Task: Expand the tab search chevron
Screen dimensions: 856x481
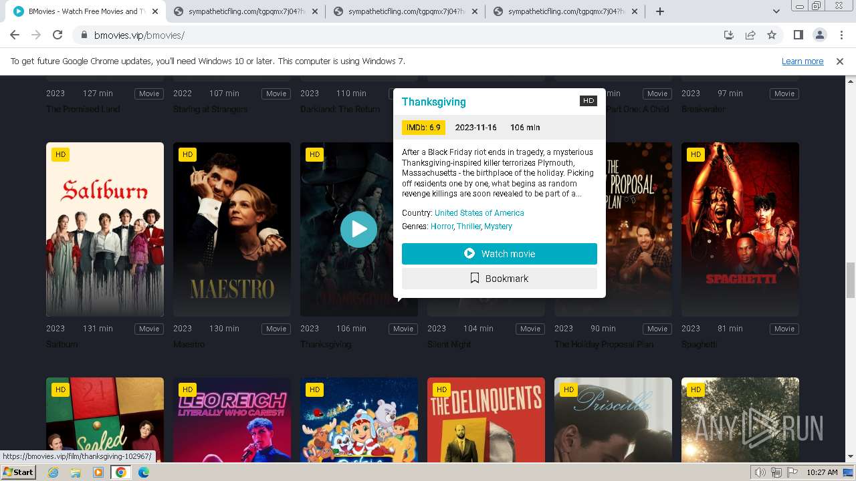Action: 776,11
